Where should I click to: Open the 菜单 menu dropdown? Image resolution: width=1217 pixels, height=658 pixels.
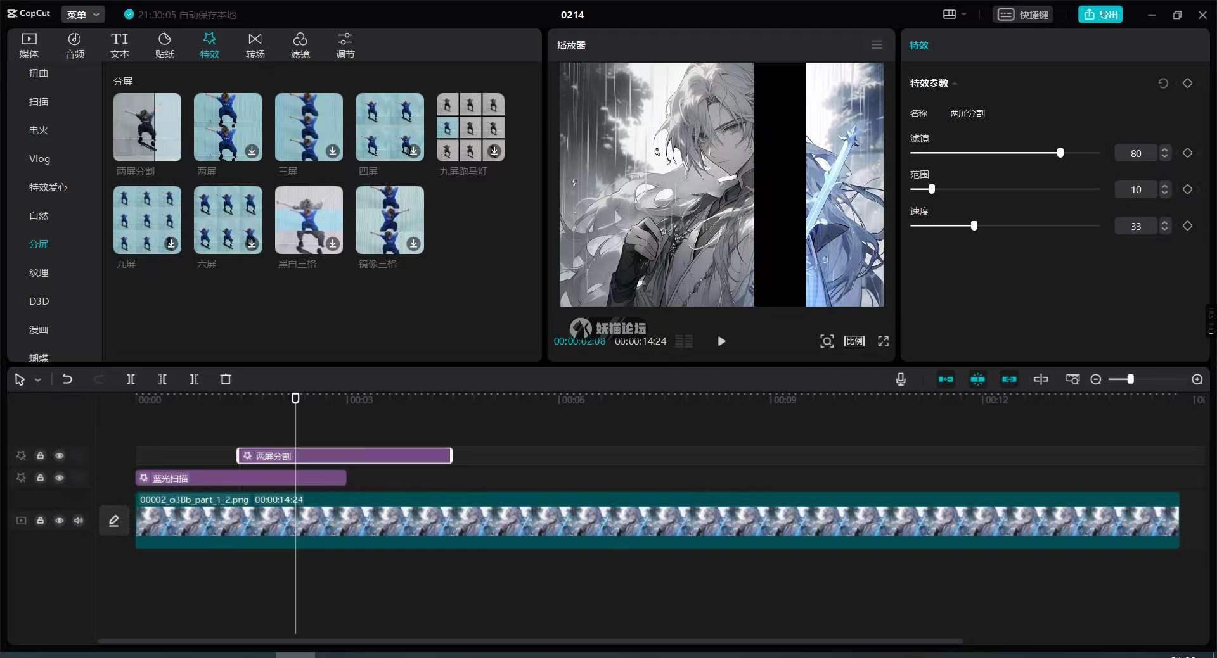pos(83,15)
